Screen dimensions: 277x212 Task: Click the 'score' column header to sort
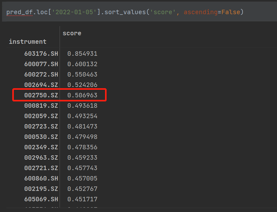tap(72, 33)
